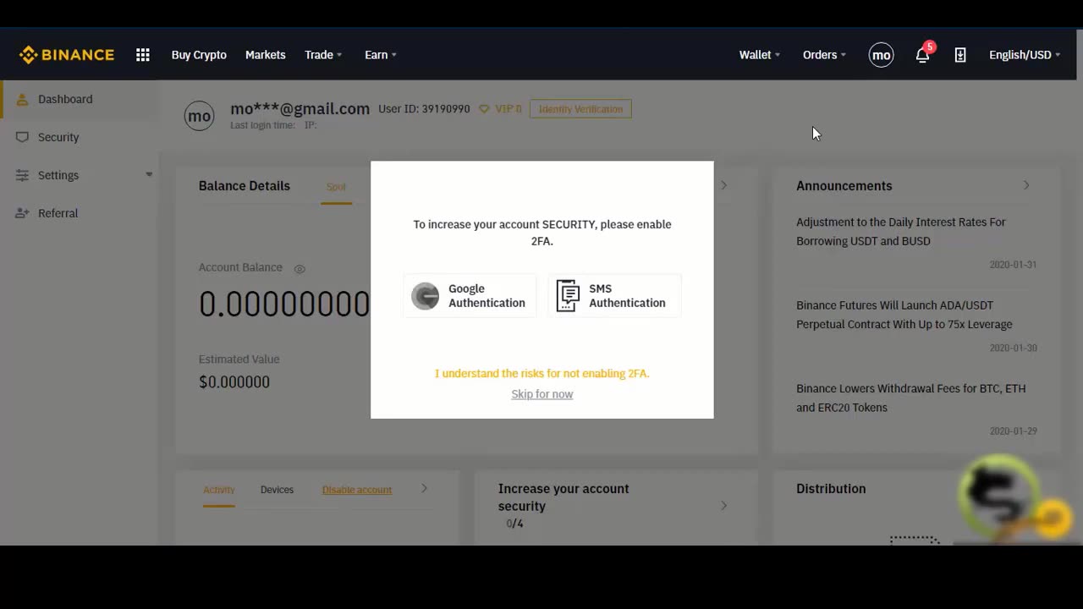Open 'Increase your account security' chevron
The height and width of the screenshot is (609, 1083).
(723, 505)
